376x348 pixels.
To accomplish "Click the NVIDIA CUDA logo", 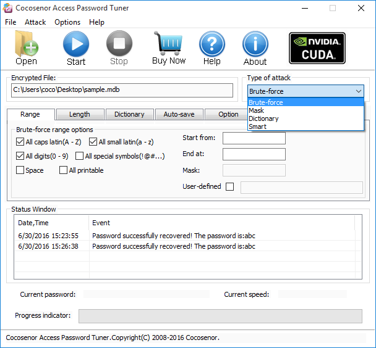I will 317,48.
